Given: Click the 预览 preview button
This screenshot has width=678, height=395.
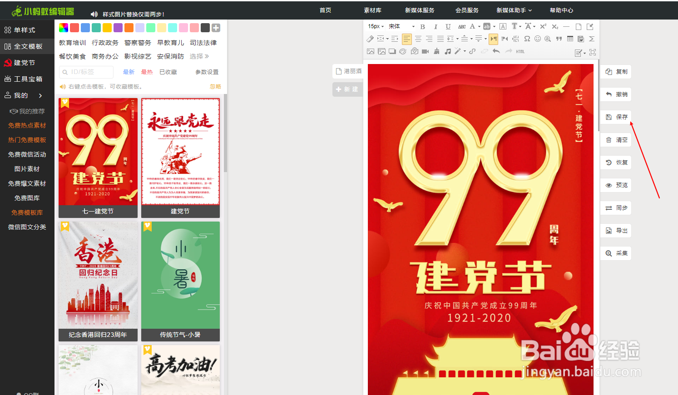Looking at the screenshot, I should (x=616, y=185).
